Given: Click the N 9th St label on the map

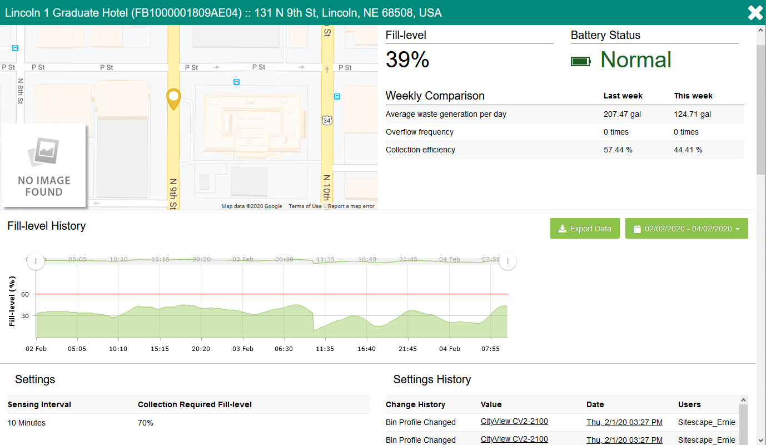Looking at the screenshot, I should [x=173, y=193].
